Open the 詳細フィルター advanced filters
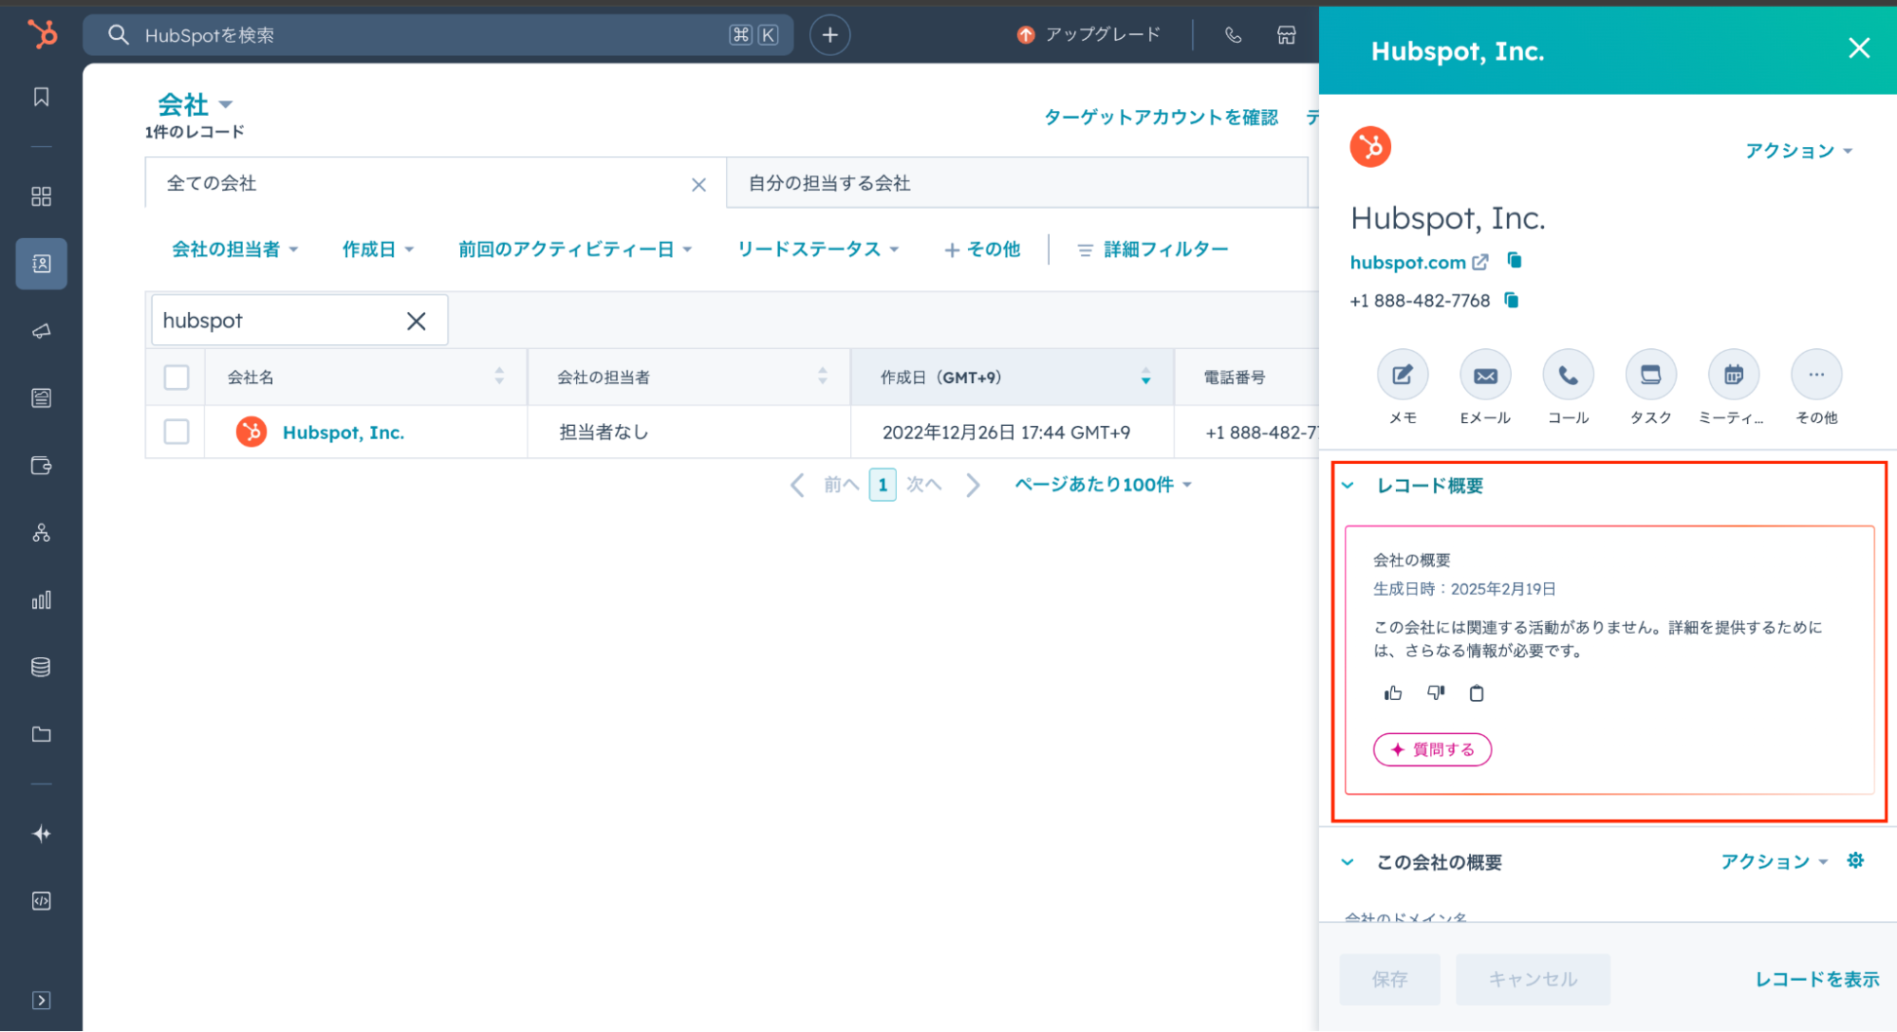 point(1153,249)
